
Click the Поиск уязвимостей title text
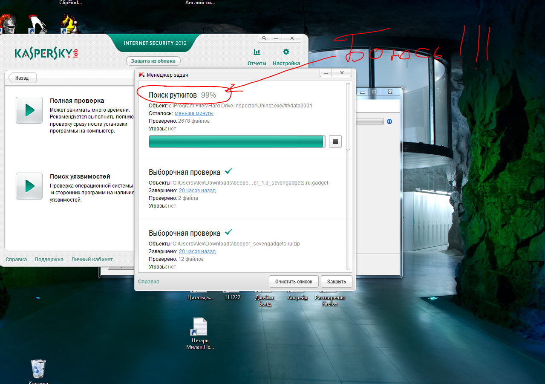point(80,176)
